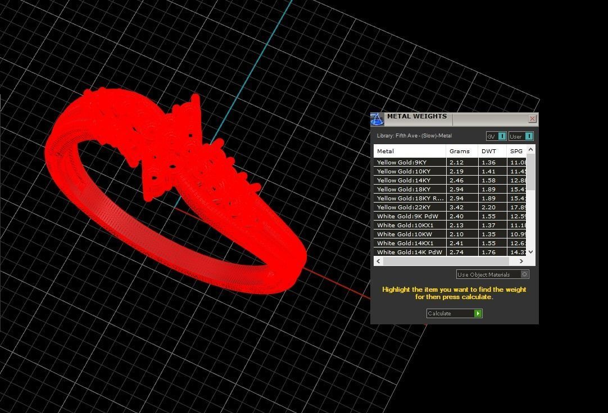Viewport: 608px width, 413px height.
Task: Click metal list scroll down arrow
Action: pos(531,251)
